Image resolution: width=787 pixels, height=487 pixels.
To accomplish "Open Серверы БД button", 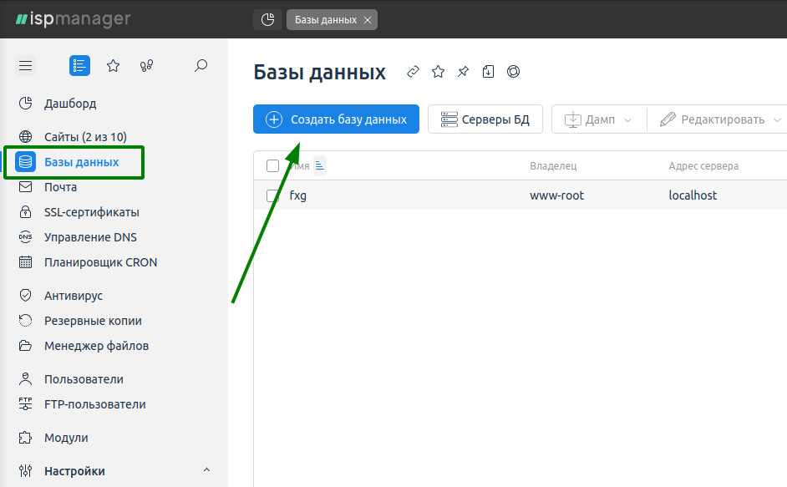I will pos(485,119).
